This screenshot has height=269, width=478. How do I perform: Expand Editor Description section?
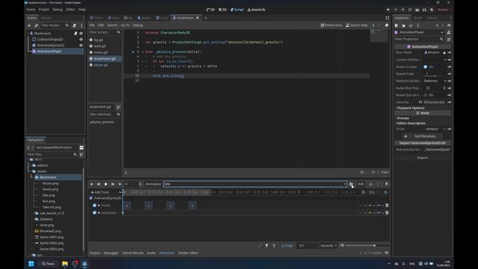coord(411,123)
